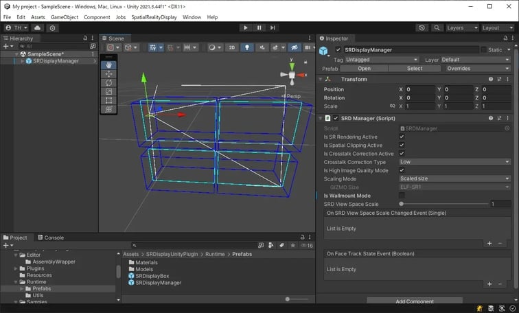Click Add Component button
Image resolution: width=519 pixels, height=313 pixels.
point(415,301)
